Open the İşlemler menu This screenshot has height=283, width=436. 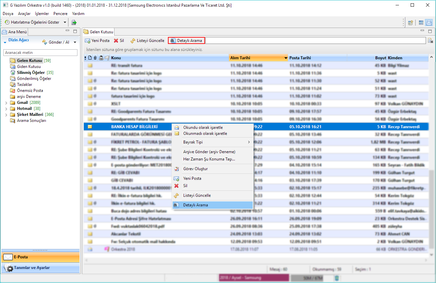[x=42, y=14]
